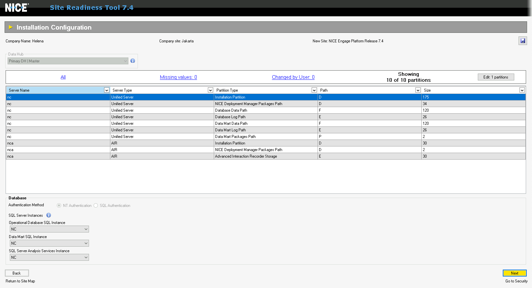
Task: Select the Database Data Path row
Action: click(231, 110)
